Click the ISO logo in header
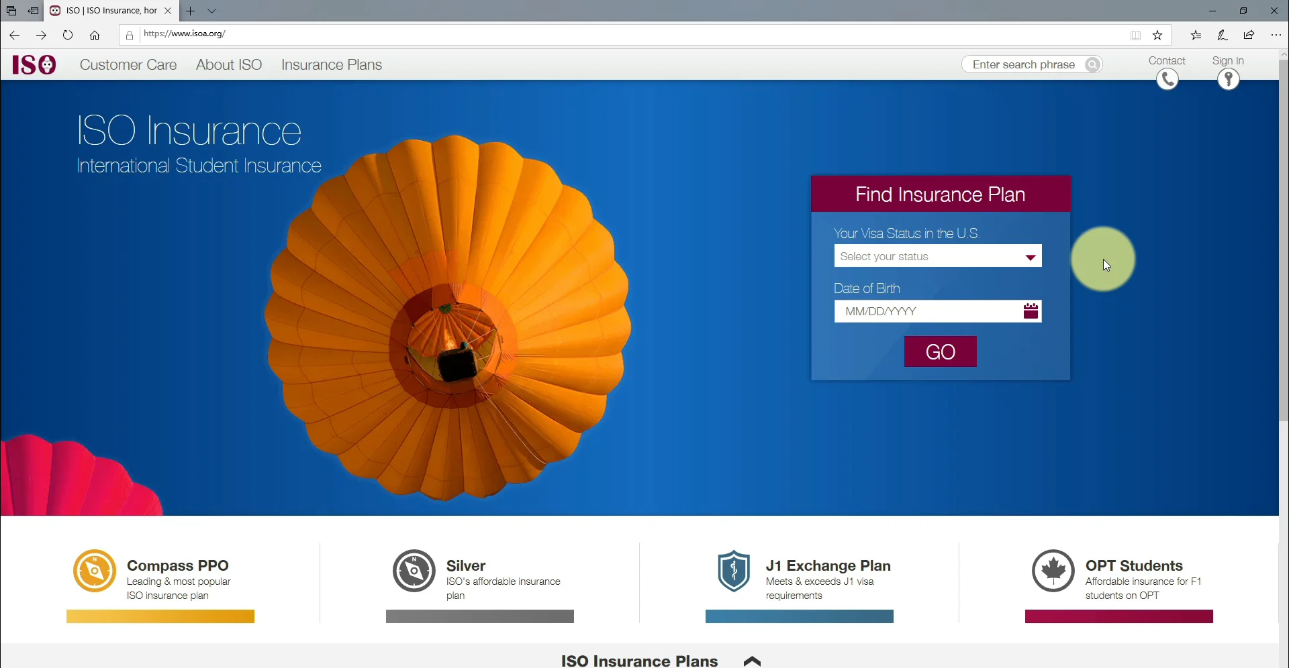This screenshot has width=1289, height=668. 34,64
